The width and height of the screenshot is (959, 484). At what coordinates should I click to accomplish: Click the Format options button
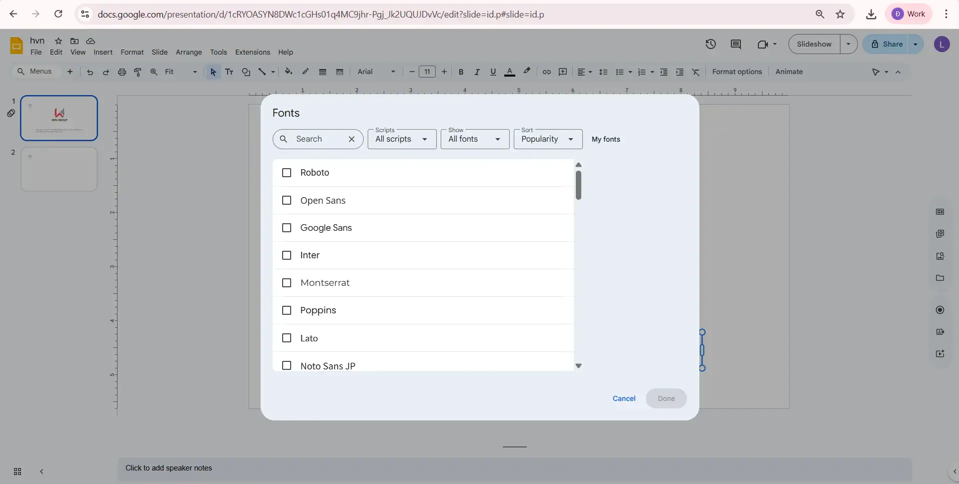[x=737, y=72]
